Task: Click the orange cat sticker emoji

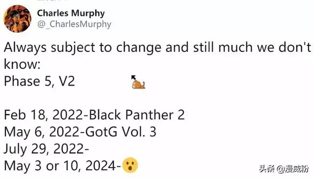Action: coord(138,84)
